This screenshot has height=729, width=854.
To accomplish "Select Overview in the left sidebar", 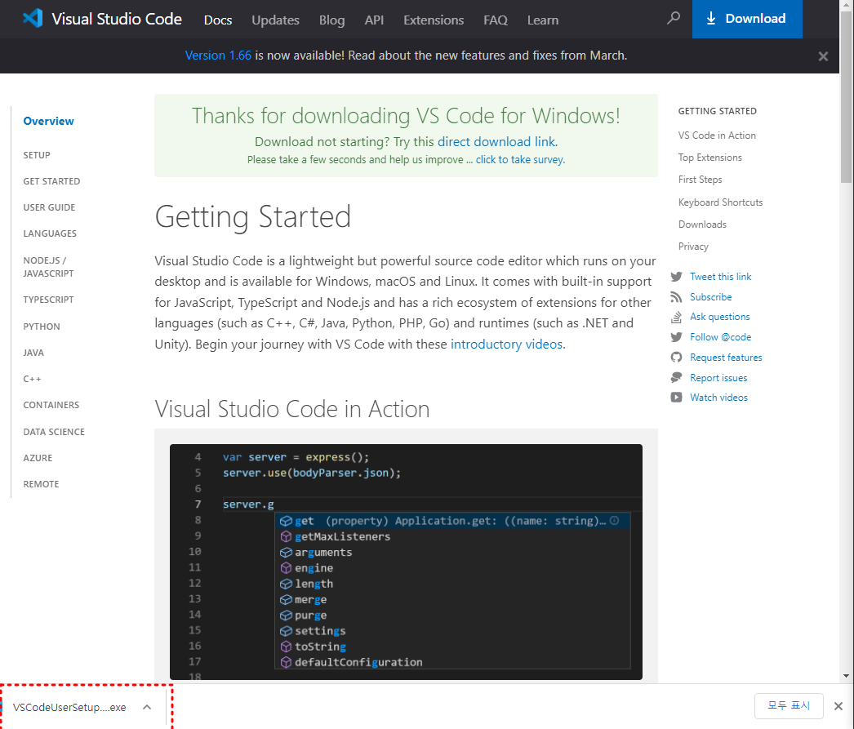I will click(x=48, y=121).
